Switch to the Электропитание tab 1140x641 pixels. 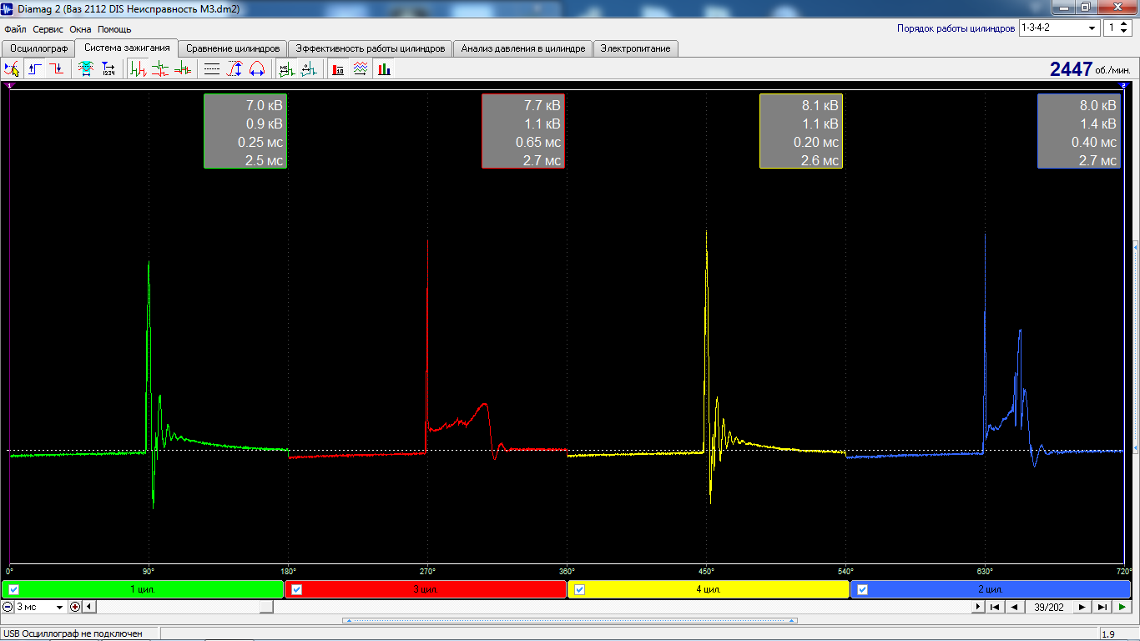coord(635,48)
